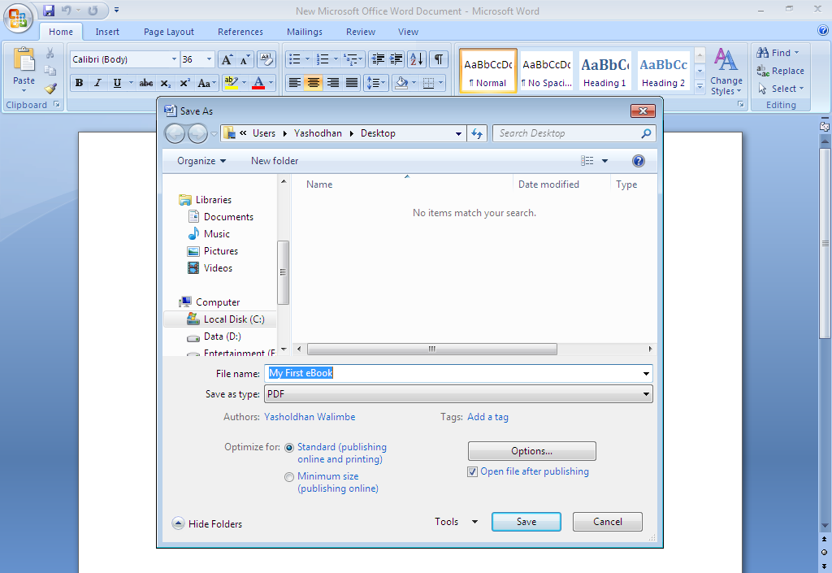Open the Font name dropdown
This screenshot has height=573, width=832.
tap(174, 59)
